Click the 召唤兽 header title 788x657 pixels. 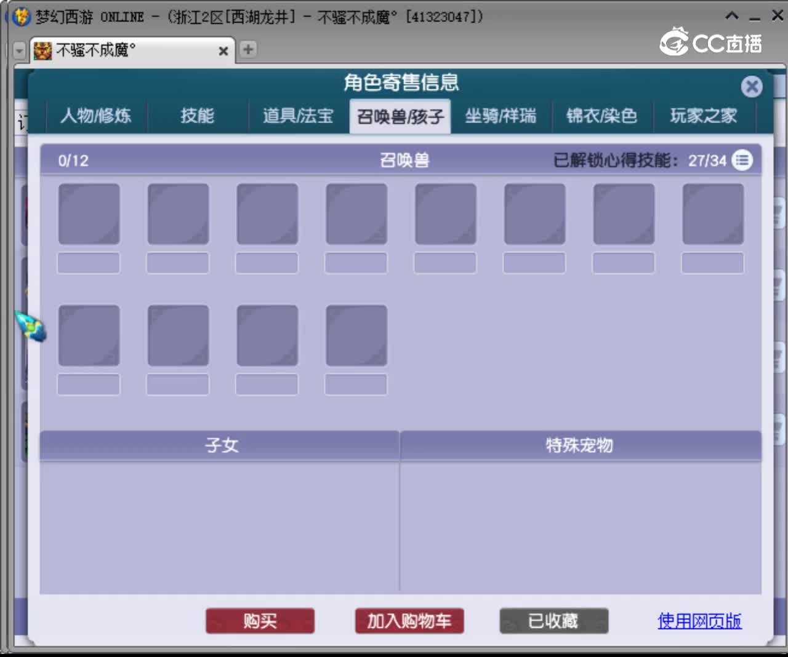[404, 161]
